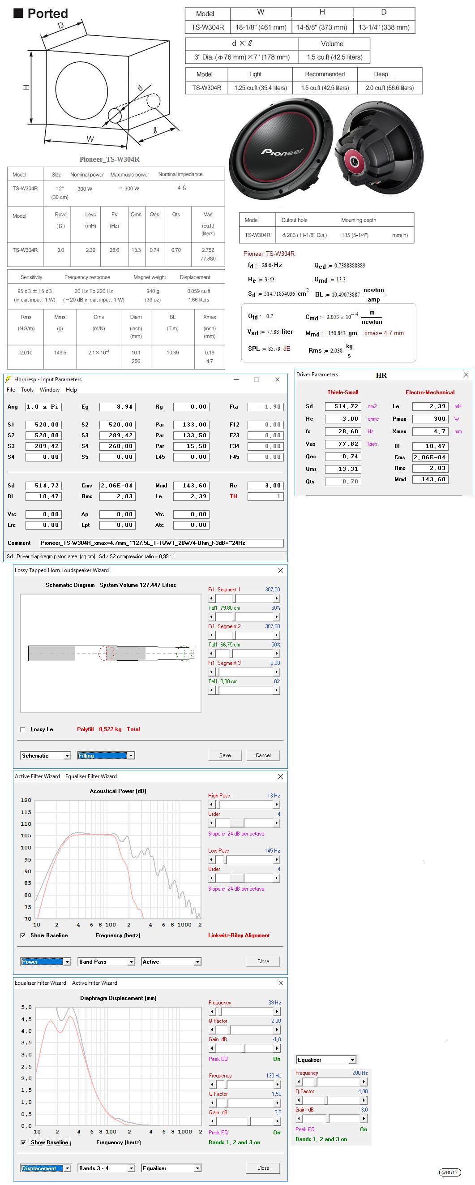Image resolution: width=475 pixels, height=1185 pixels.
Task: Close the Driver Parameters window
Action: click(466, 375)
